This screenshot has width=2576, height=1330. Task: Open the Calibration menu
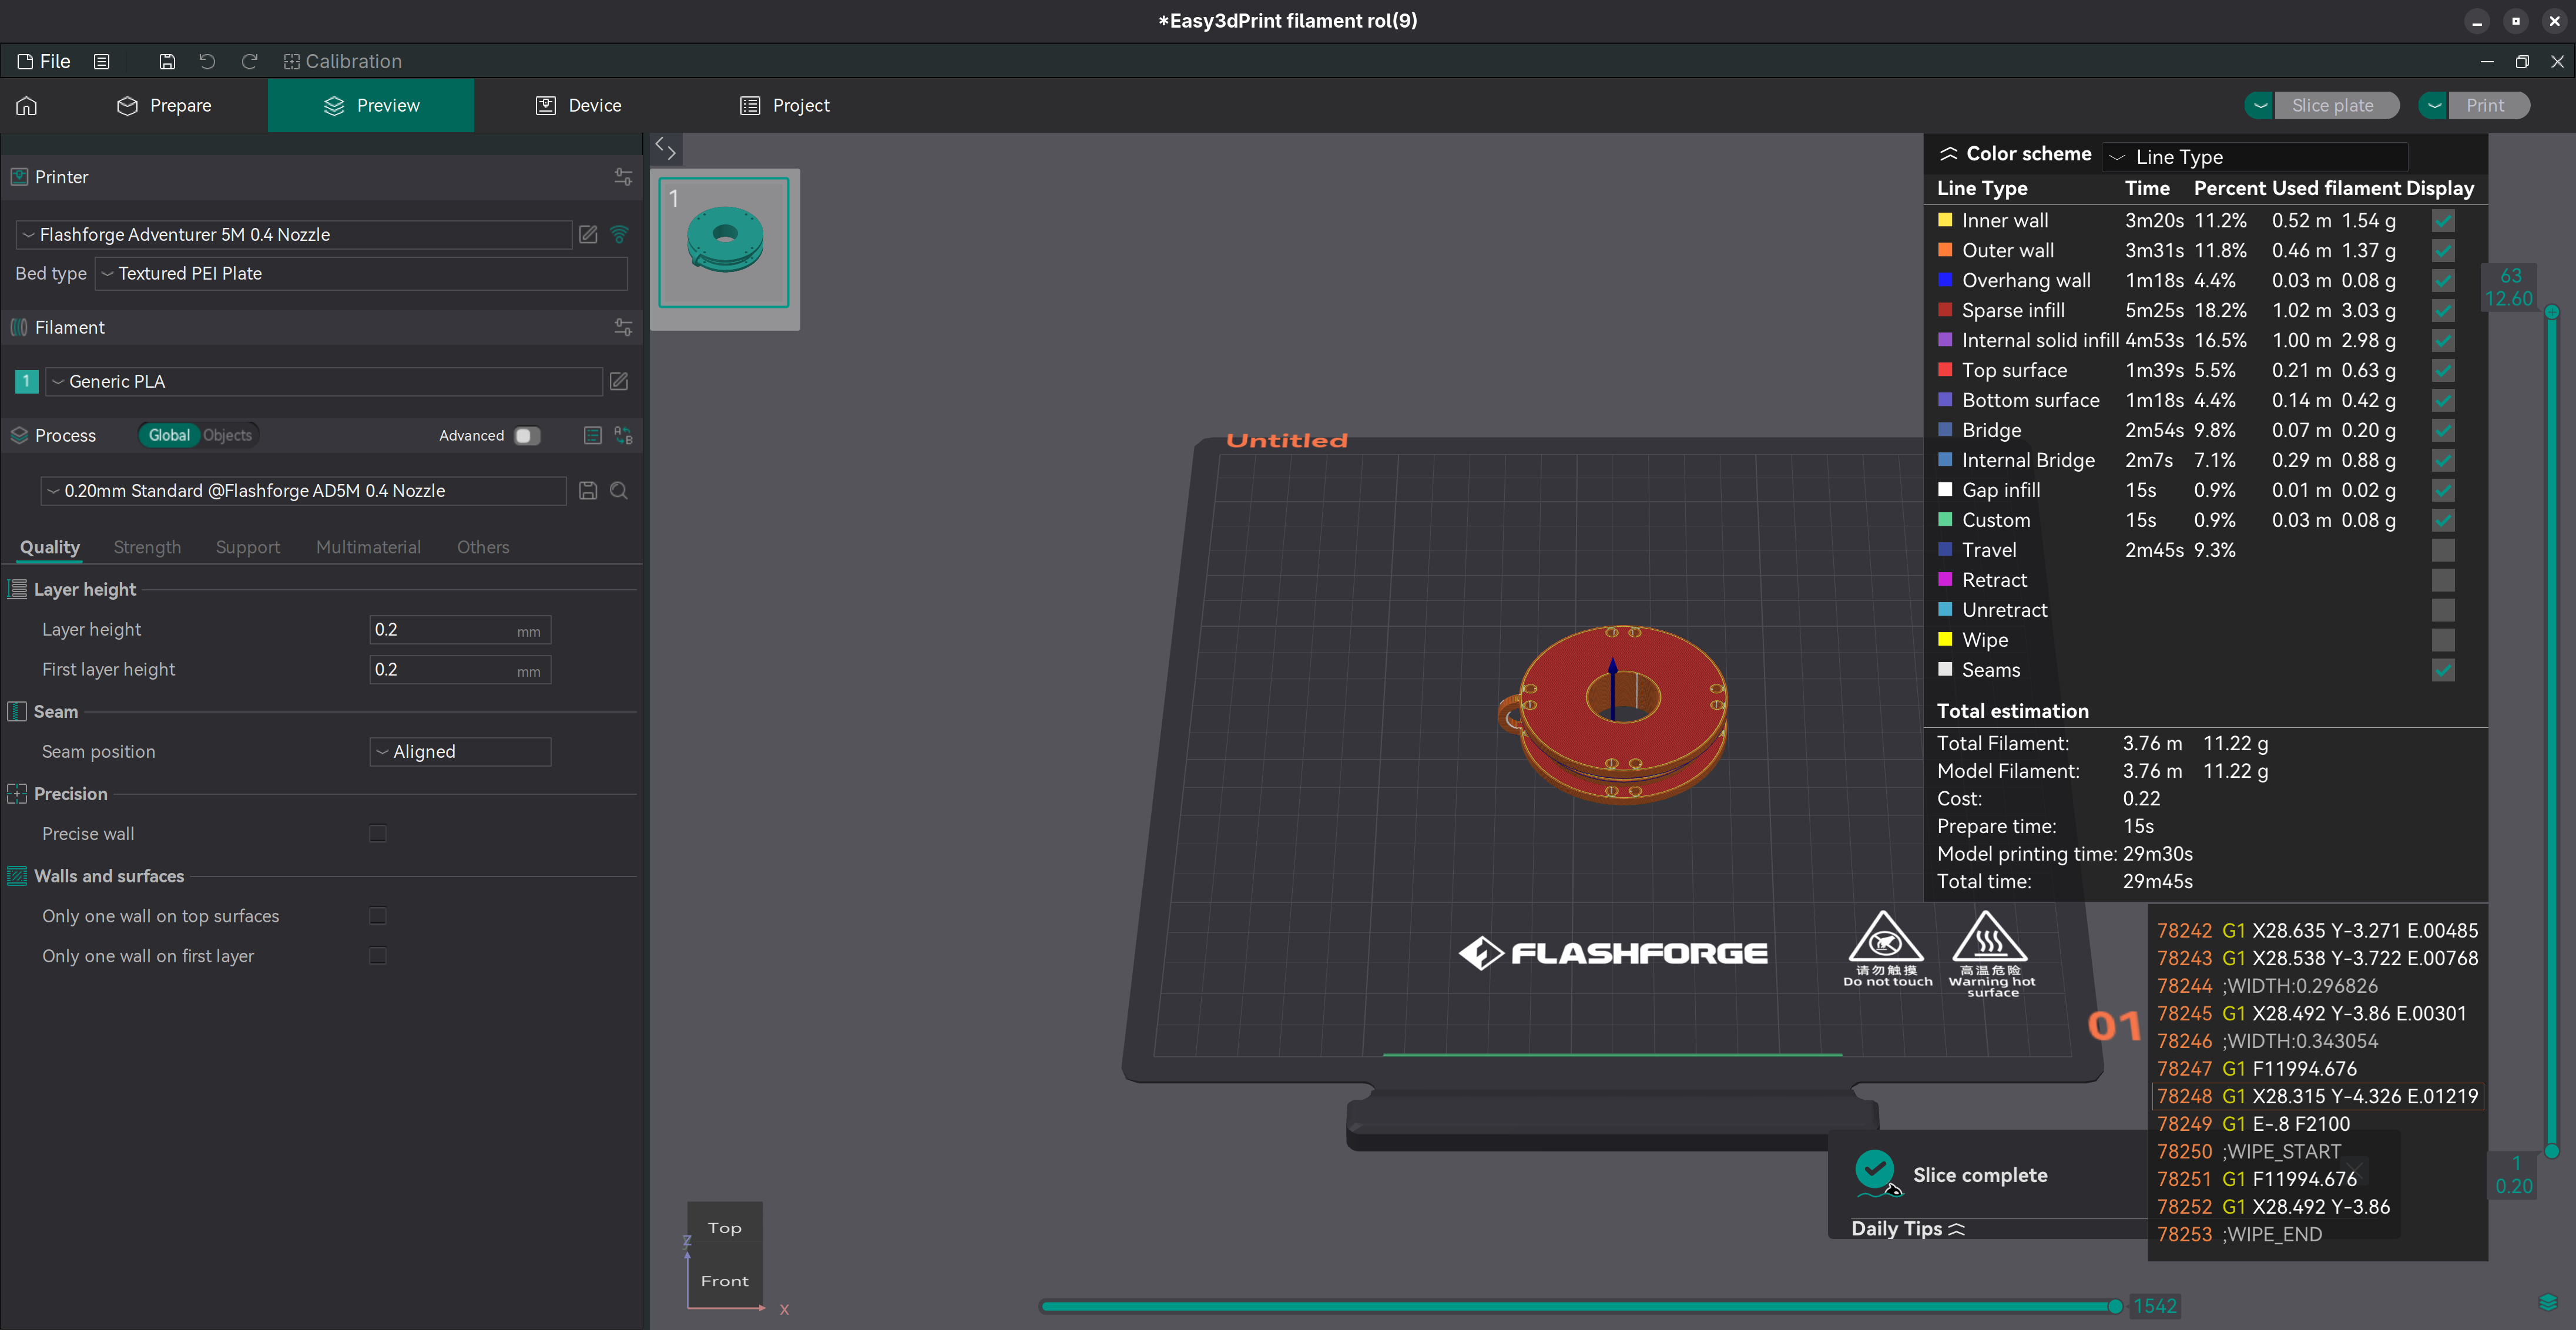coord(343,62)
